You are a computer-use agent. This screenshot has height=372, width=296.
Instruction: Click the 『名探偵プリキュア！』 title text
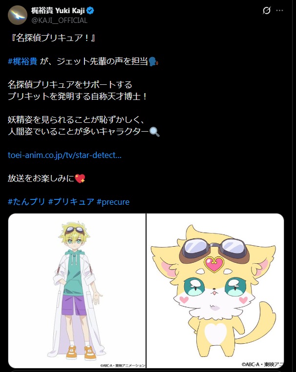pos(53,38)
